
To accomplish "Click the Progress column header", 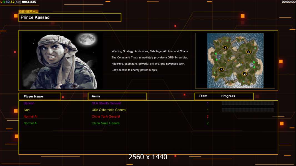I will coord(228,96).
